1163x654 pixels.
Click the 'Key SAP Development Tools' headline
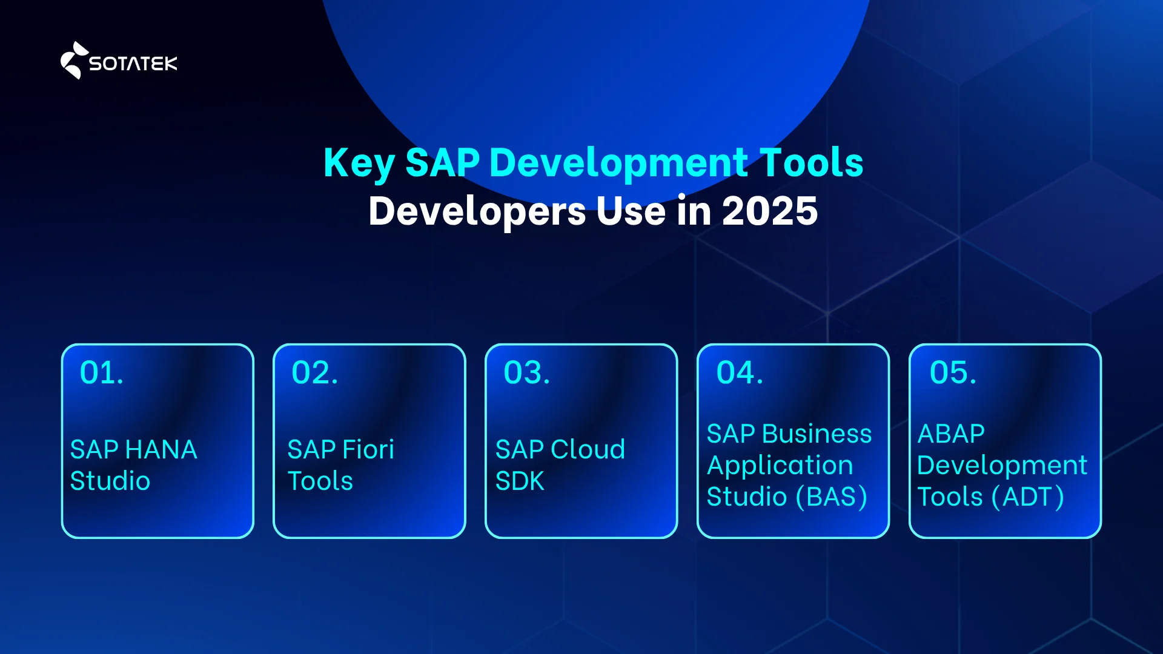(593, 163)
